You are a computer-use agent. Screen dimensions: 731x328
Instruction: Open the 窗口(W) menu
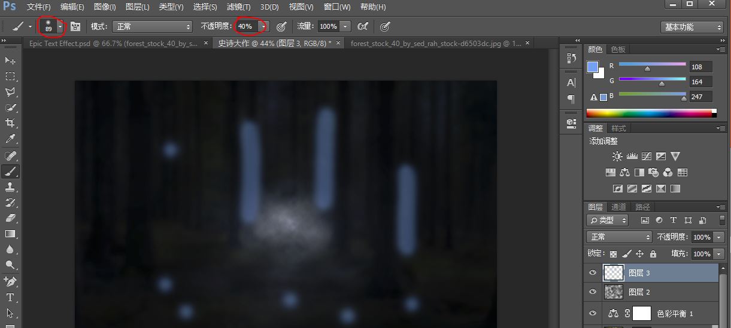337,7
